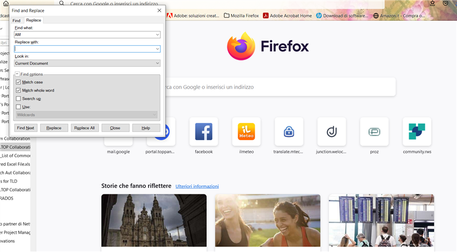457x252 pixels.
Task: Collapse the Find options section
Action: click(x=17, y=74)
